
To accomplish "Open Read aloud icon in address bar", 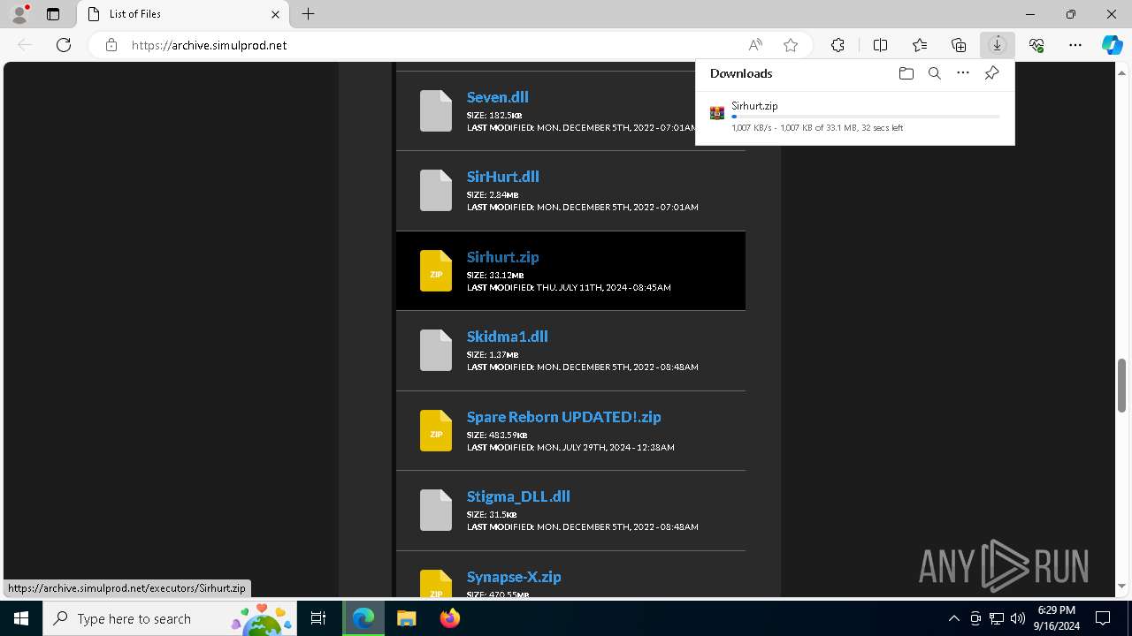I will pyautogui.click(x=755, y=45).
